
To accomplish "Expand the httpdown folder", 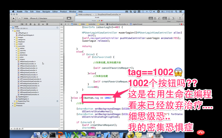I will (15, 42).
